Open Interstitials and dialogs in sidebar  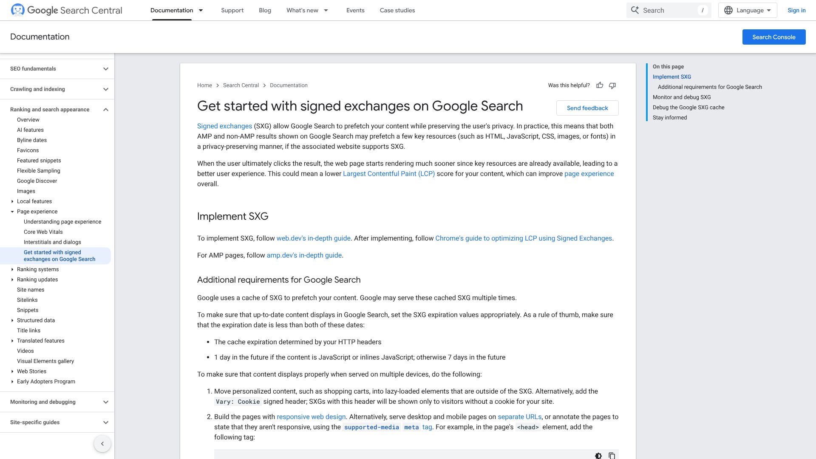pos(52,242)
